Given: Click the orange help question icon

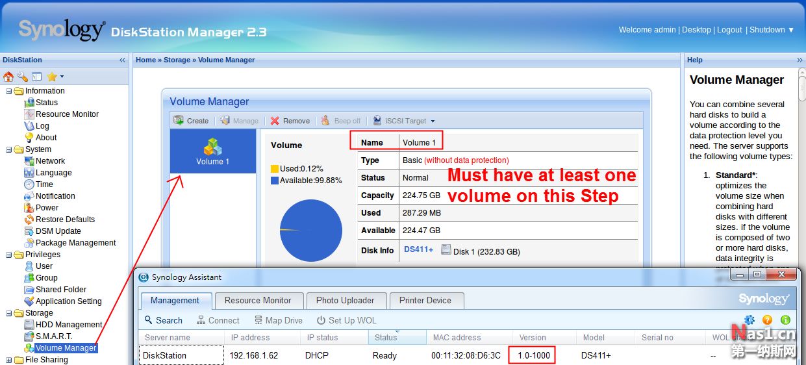Looking at the screenshot, I should point(767,320).
